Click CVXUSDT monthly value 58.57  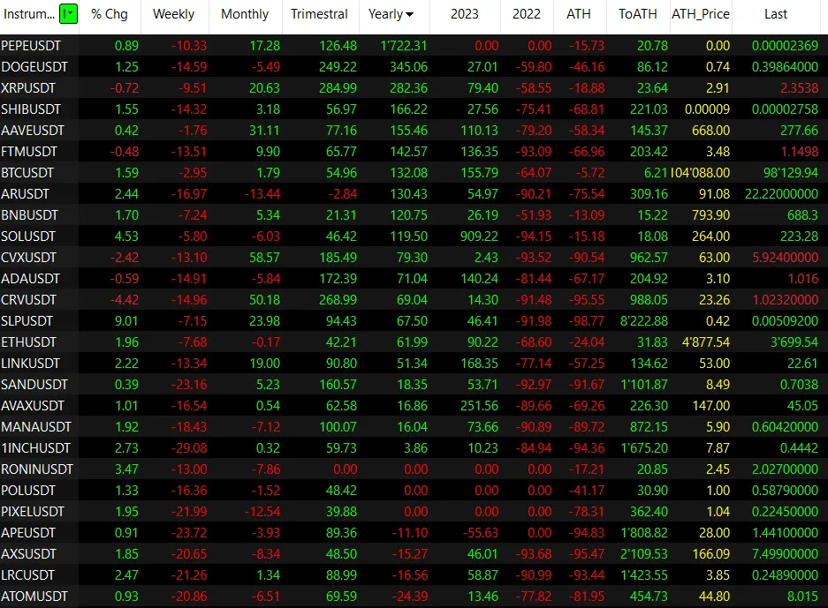tap(264, 258)
